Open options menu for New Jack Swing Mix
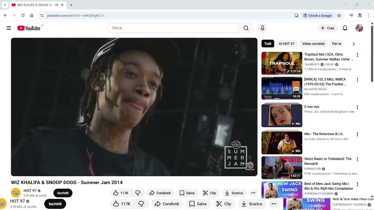Screen dimensions: 374x210 click(357, 184)
